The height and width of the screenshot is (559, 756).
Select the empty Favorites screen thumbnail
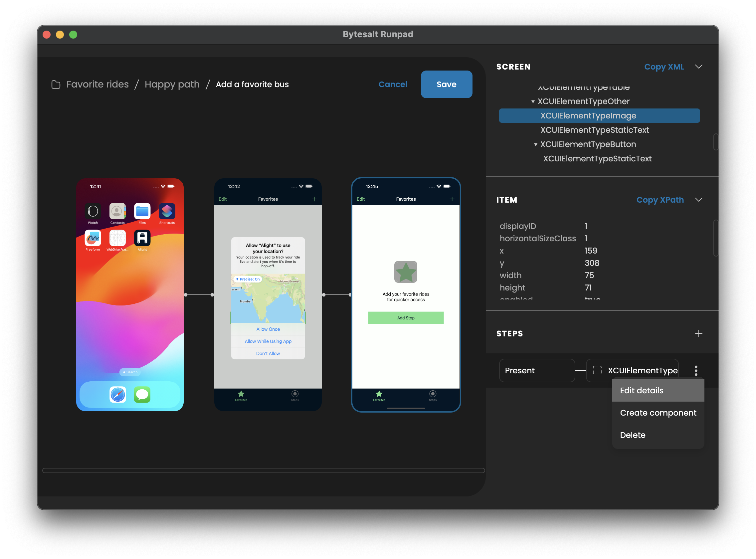tap(406, 295)
